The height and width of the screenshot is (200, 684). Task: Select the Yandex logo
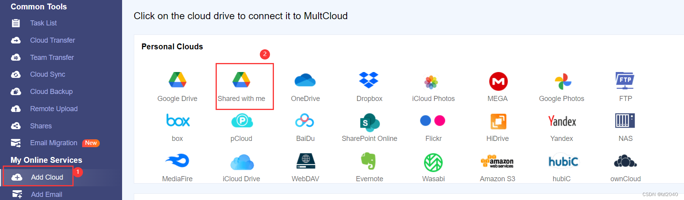pos(562,121)
